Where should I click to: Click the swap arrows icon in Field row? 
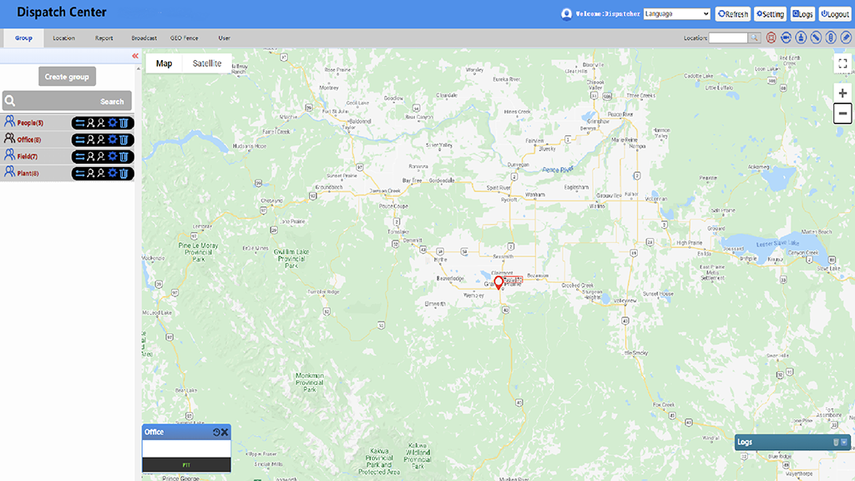click(80, 156)
